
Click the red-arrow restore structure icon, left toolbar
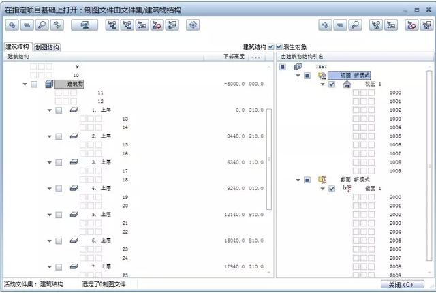tap(157, 25)
